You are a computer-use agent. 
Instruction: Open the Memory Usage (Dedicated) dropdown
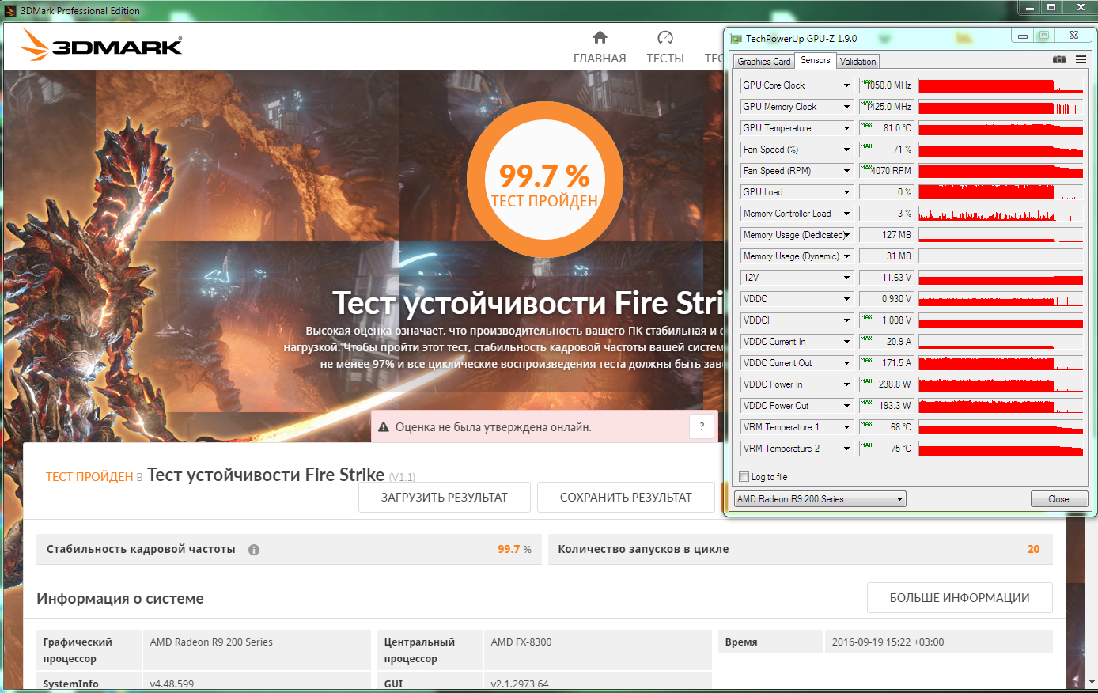846,235
